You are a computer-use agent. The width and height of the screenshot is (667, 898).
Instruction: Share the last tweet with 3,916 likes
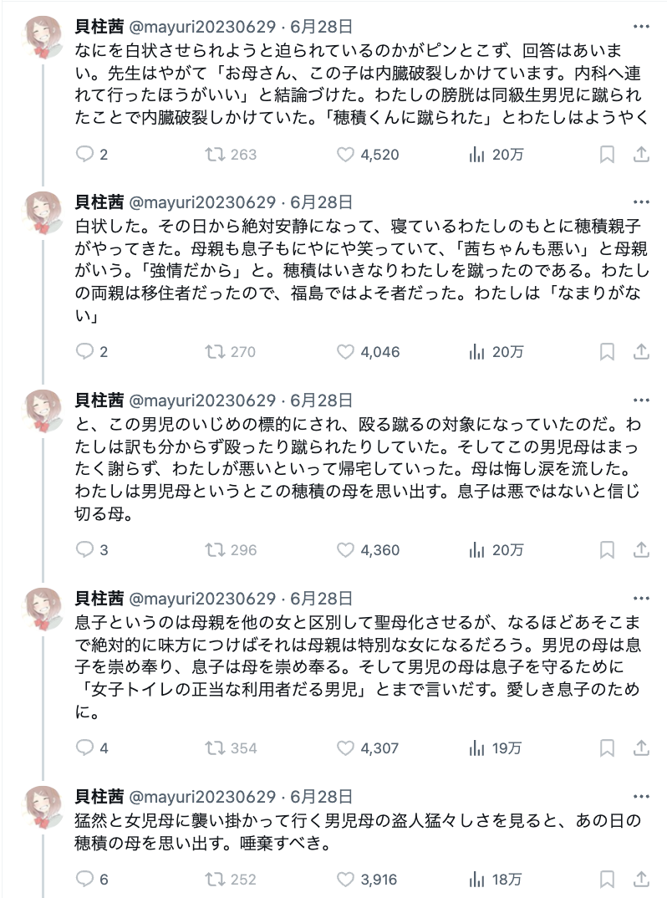coord(641,880)
